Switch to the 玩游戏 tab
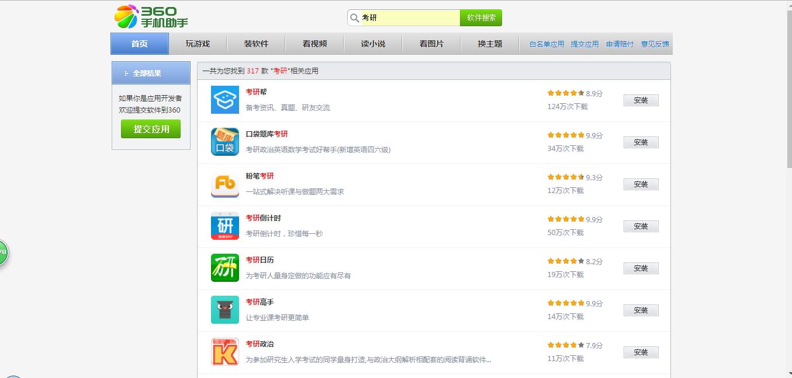792x378 pixels. pyautogui.click(x=198, y=44)
